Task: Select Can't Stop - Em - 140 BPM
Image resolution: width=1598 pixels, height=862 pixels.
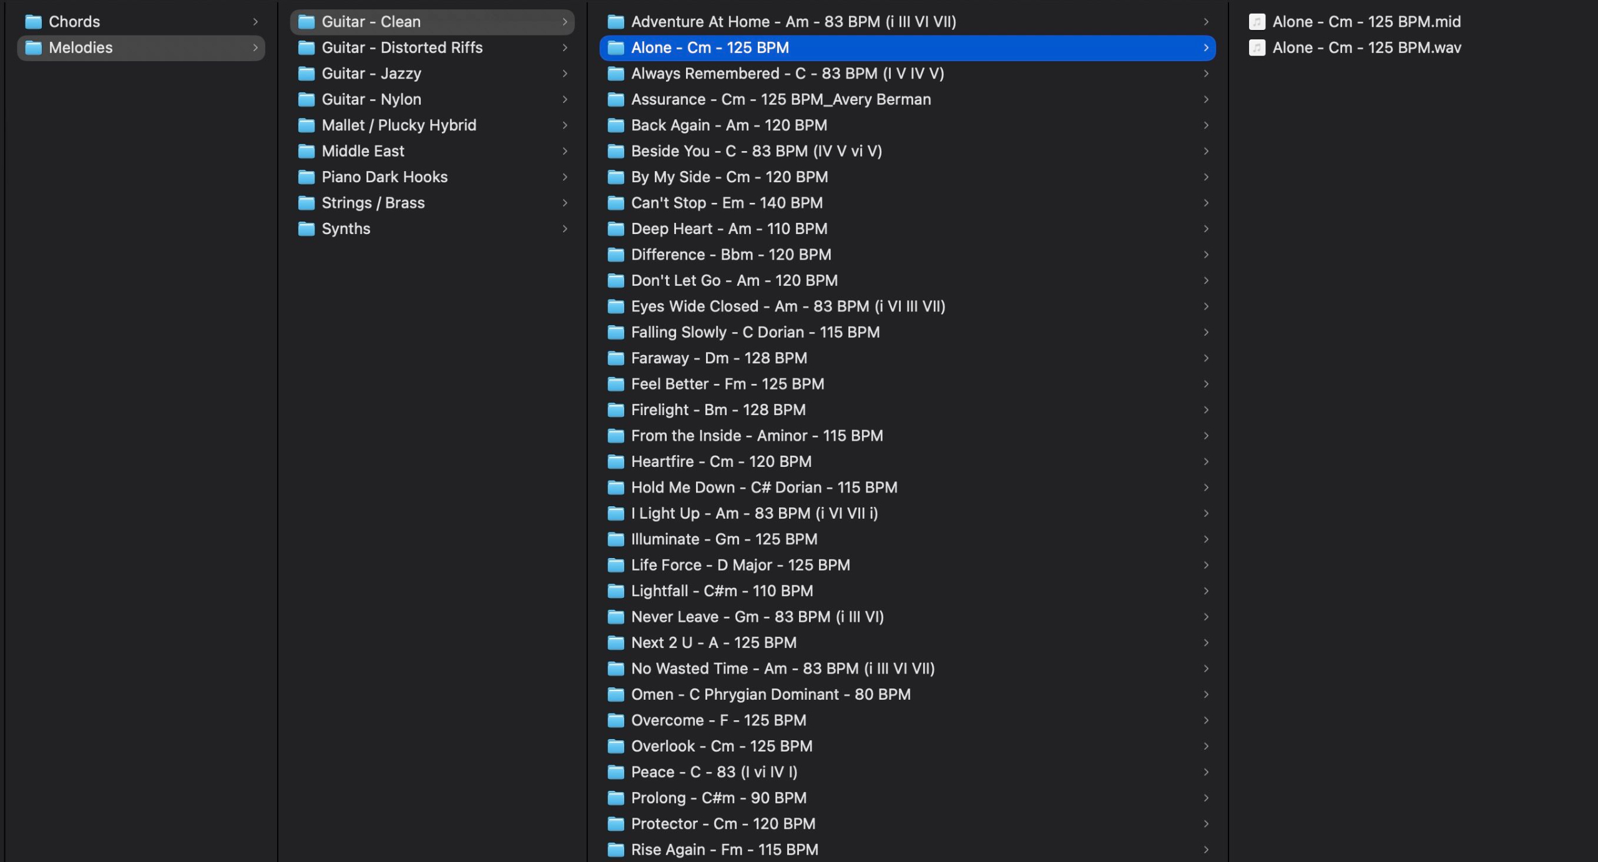Action: click(x=726, y=203)
